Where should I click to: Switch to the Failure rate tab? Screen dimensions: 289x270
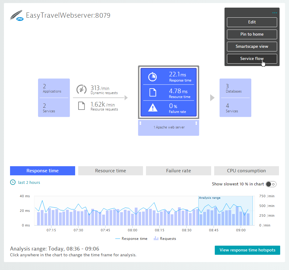(x=179, y=171)
